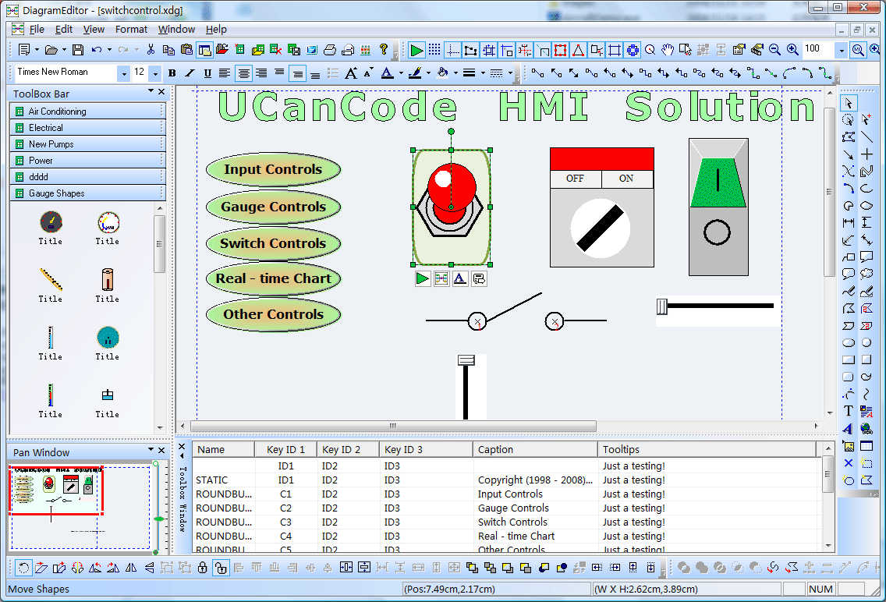886x602 pixels.
Task: Select the Pan hand tool
Action: click(x=668, y=50)
